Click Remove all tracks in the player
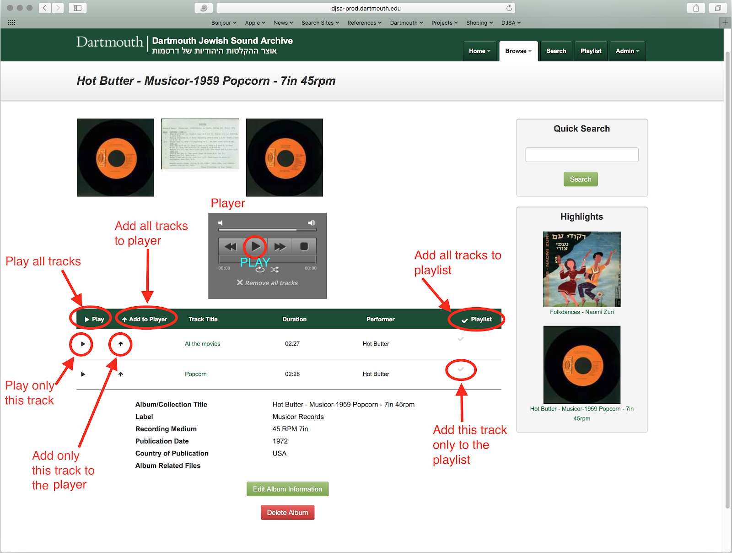Image resolution: width=732 pixels, height=553 pixels. point(267,283)
